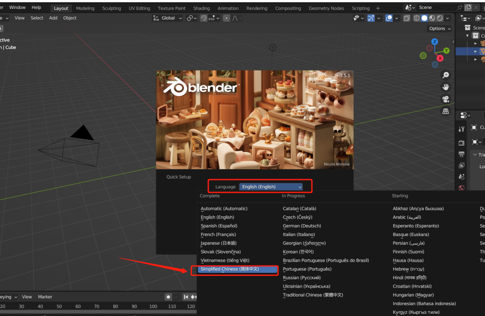Viewport: 485px width, 316px height.
Task: Open View Layer Properties (images icon)
Action: pyautogui.click(x=461, y=165)
